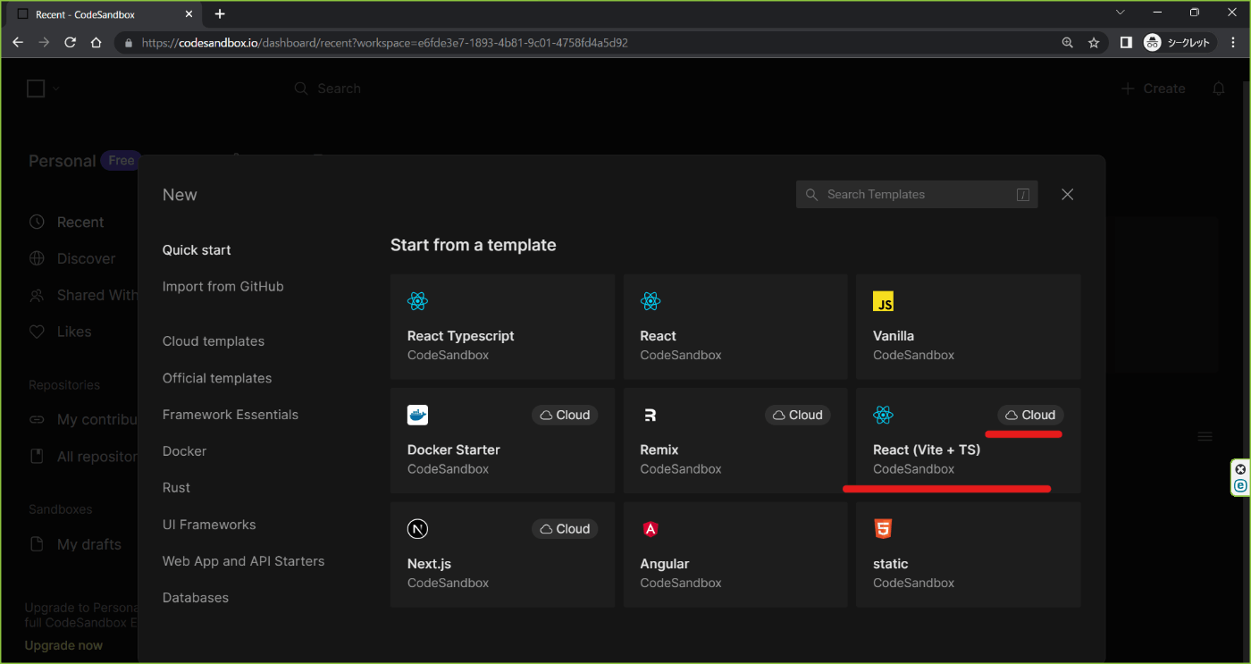This screenshot has height=664, width=1251.
Task: Go back in browser
Action: coord(18,42)
